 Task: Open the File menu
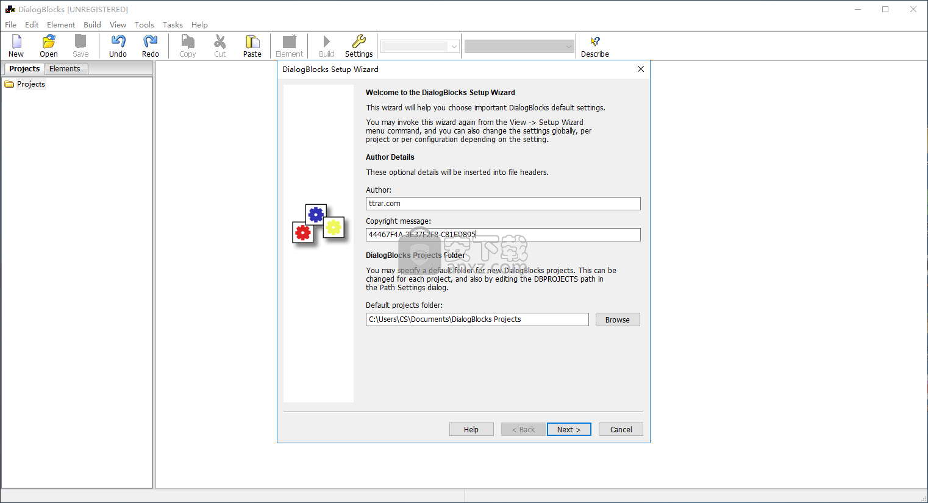(11, 25)
